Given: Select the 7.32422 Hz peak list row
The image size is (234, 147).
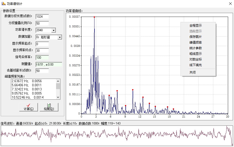Looking at the screenshot, I should tap(34, 89).
